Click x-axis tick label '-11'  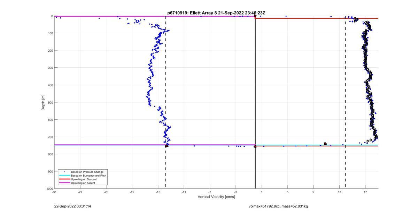[184, 192]
